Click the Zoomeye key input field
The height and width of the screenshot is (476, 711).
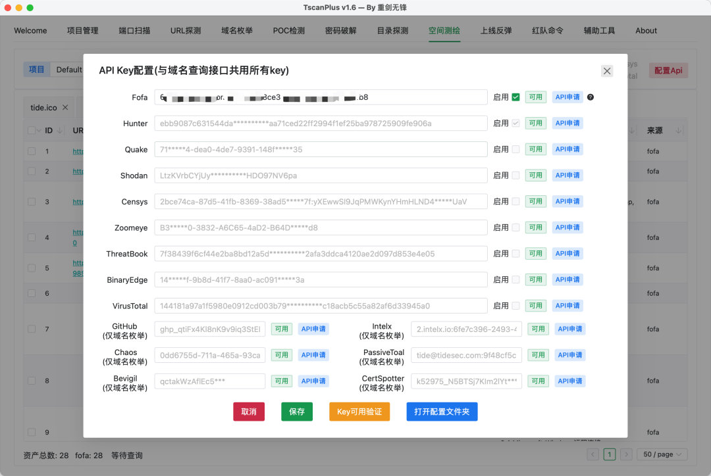321,228
